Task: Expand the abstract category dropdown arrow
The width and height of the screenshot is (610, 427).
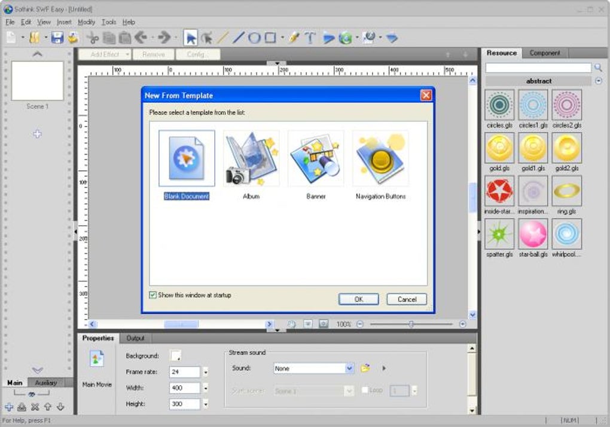Action: [x=599, y=81]
